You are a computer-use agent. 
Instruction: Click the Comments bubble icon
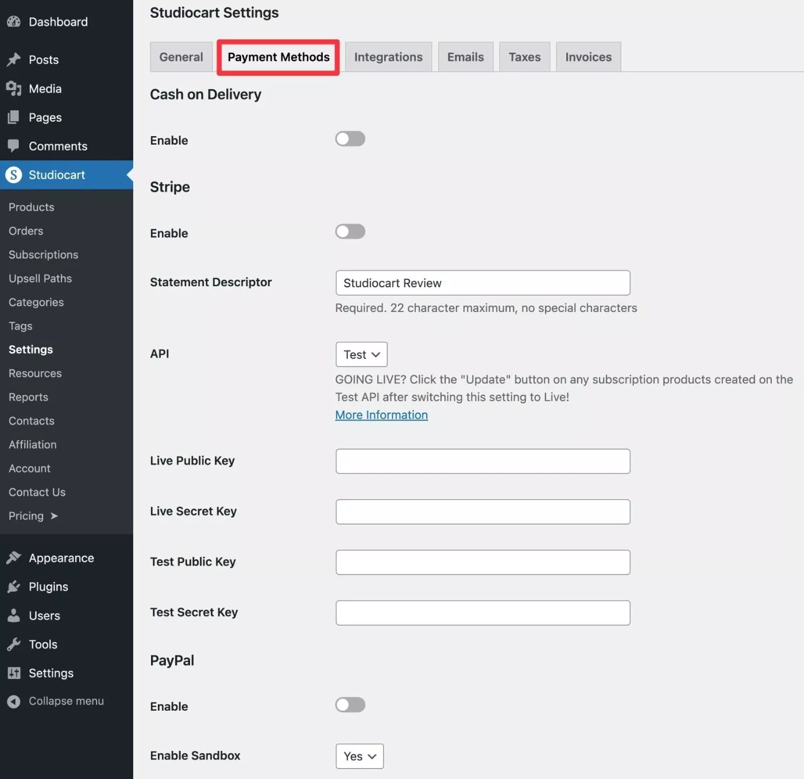(x=14, y=146)
